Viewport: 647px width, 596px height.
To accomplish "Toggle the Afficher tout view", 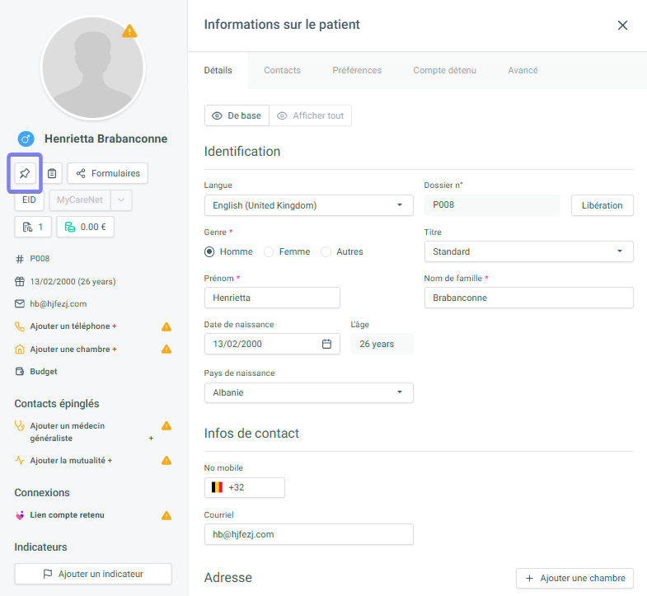I will (311, 116).
